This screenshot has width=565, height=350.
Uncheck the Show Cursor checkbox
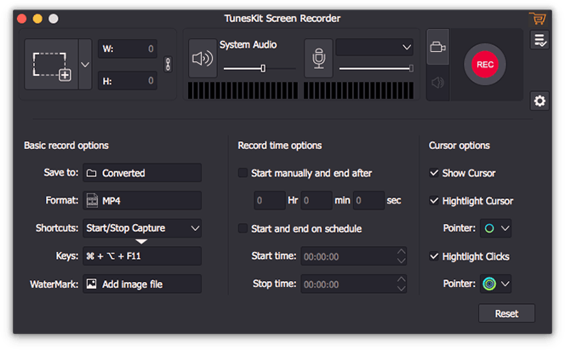pos(434,173)
